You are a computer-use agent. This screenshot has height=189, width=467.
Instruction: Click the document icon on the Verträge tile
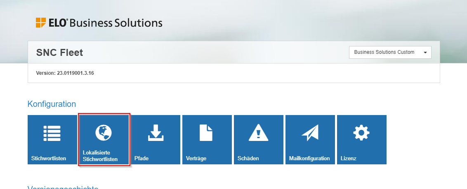pyautogui.click(x=207, y=133)
